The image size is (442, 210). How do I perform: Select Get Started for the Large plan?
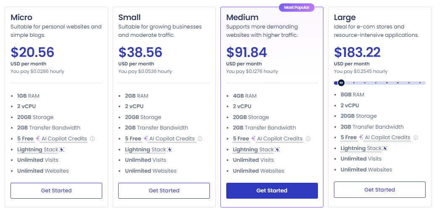[x=379, y=190]
